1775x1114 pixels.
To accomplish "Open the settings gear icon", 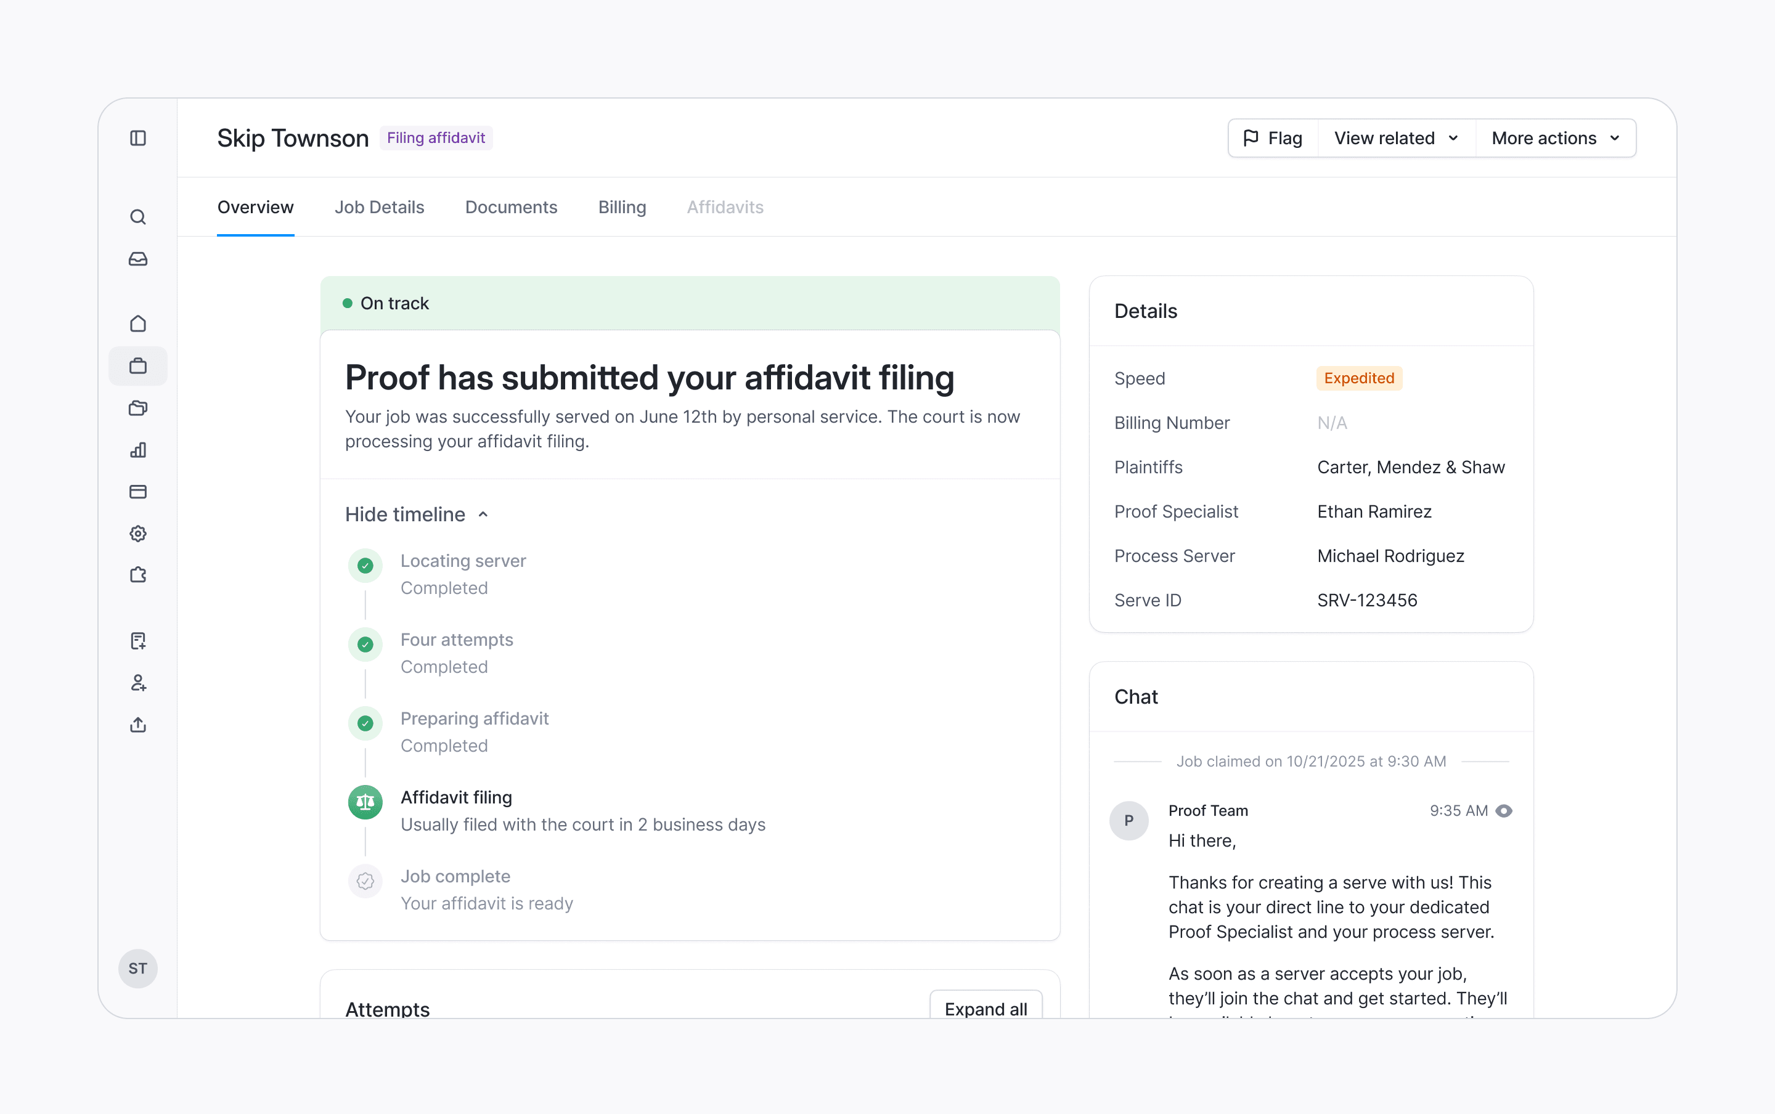I will pyautogui.click(x=138, y=534).
